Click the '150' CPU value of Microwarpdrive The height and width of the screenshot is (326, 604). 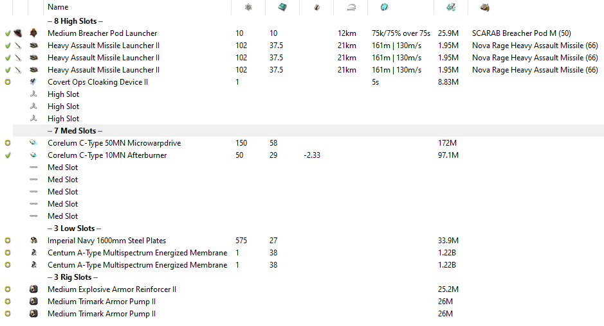click(x=241, y=143)
